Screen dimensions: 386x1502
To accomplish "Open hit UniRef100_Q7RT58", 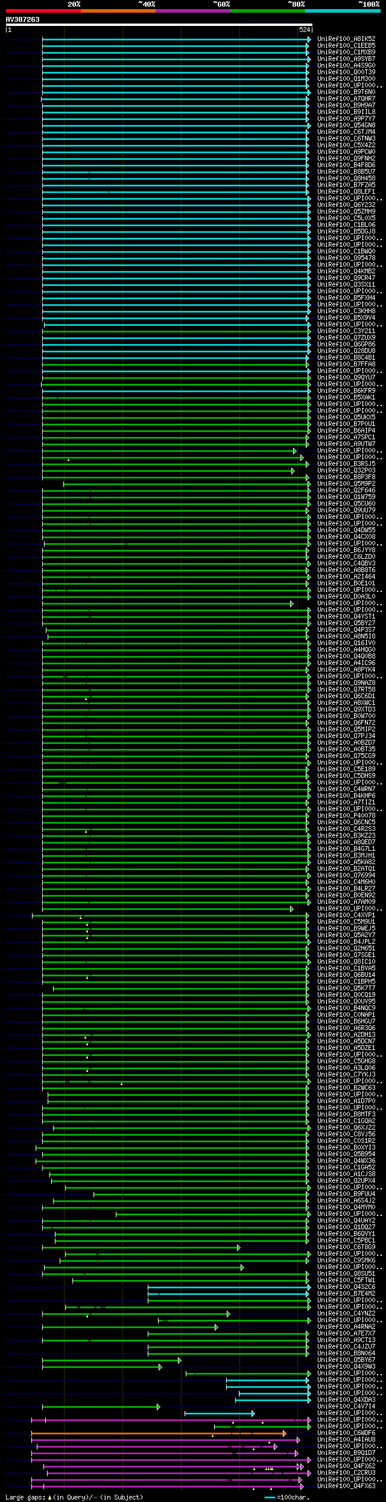I will 346,689.
